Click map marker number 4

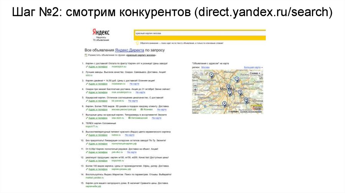(211, 75)
